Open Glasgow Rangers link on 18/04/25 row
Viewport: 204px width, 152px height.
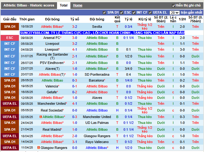97,136
